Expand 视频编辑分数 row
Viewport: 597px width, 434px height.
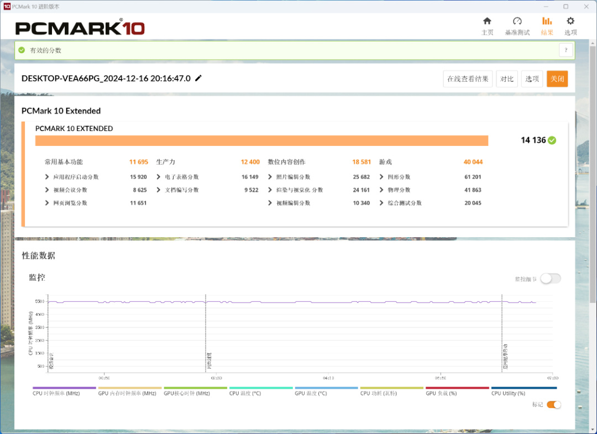[x=270, y=203]
